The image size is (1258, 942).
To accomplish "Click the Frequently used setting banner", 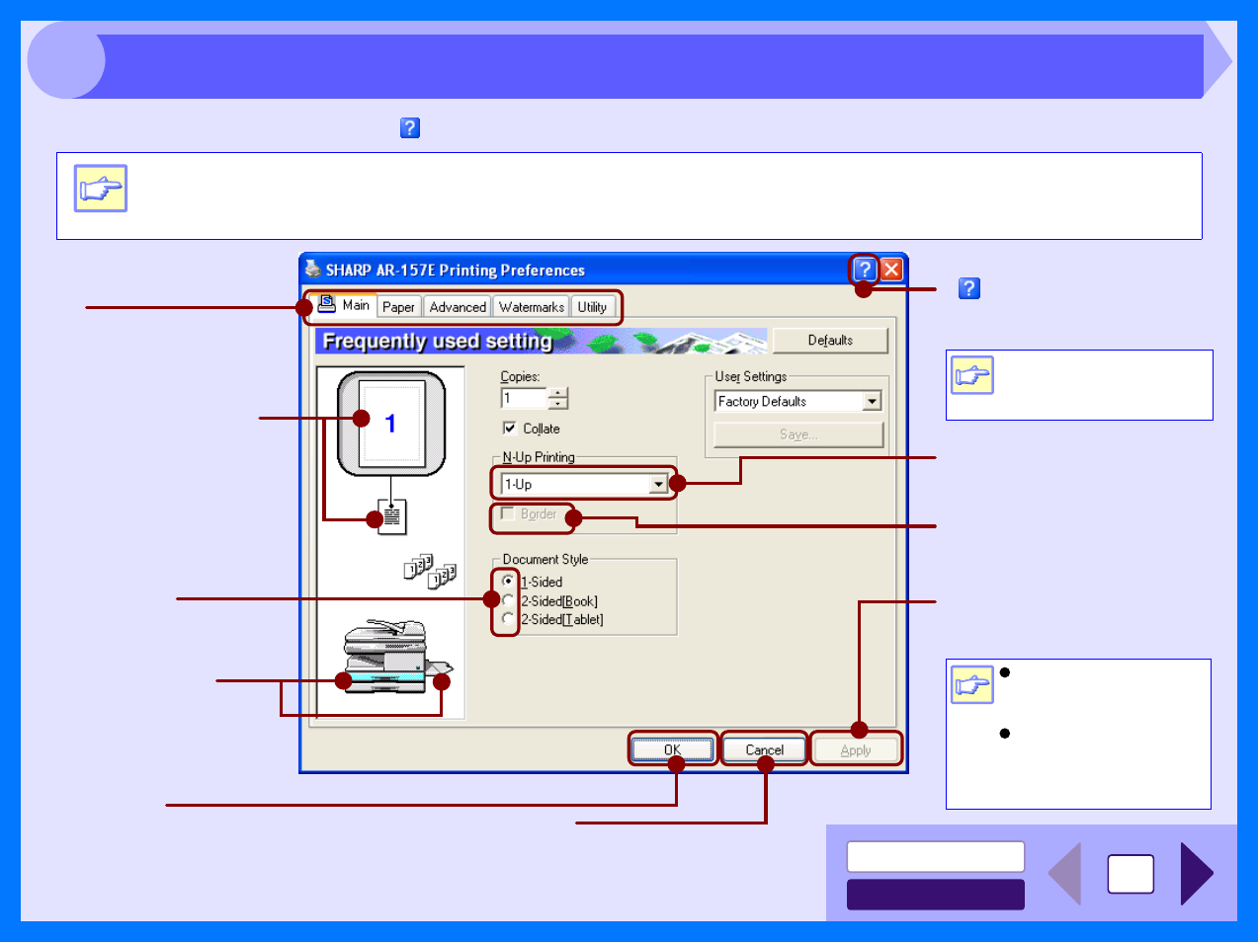I will [x=542, y=341].
